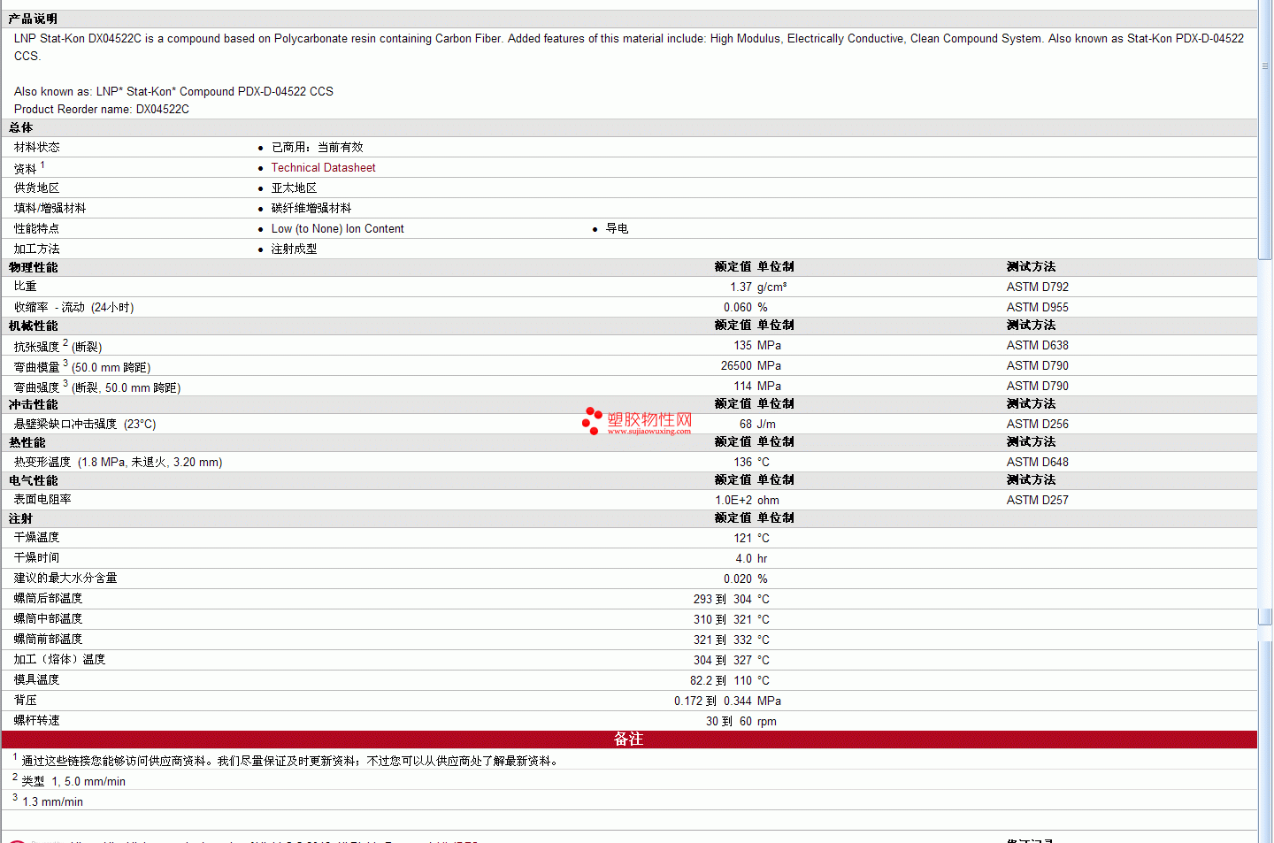Open the Technical Datasheet link
This screenshot has height=843, width=1274.
click(x=323, y=167)
